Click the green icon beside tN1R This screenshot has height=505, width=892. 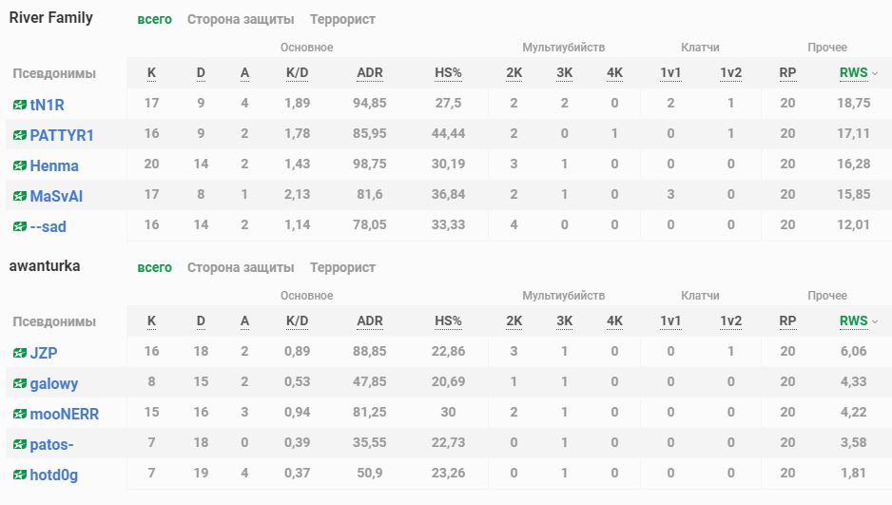pos(20,105)
